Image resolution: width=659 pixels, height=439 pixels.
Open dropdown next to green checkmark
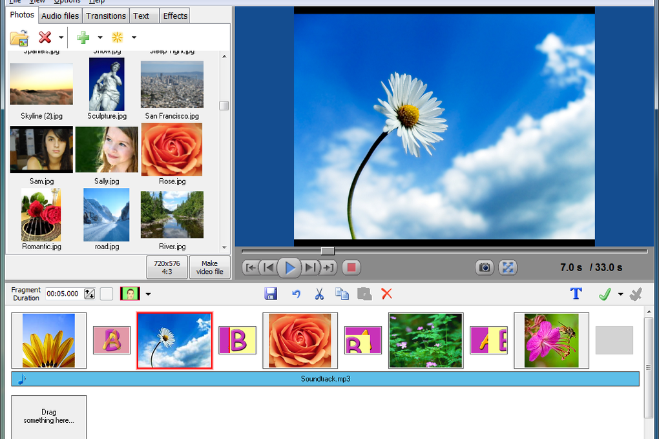pos(620,294)
